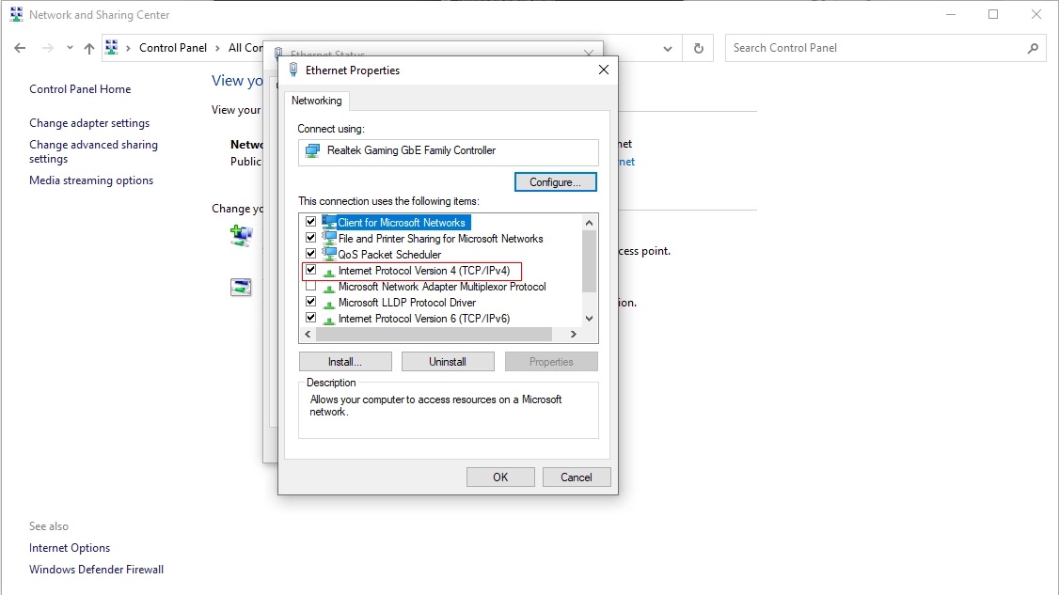The height and width of the screenshot is (595, 1059).
Task: Click the search magnifier icon
Action: (1033, 48)
